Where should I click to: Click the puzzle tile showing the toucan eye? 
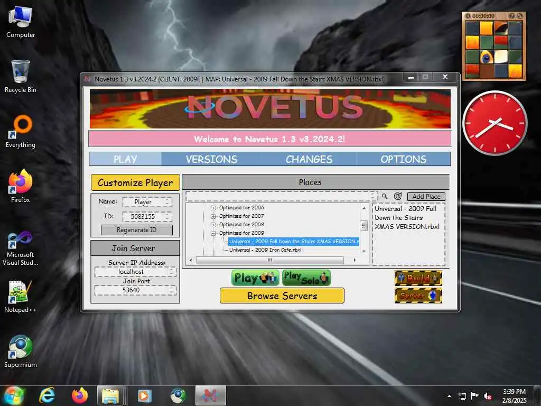[486, 57]
